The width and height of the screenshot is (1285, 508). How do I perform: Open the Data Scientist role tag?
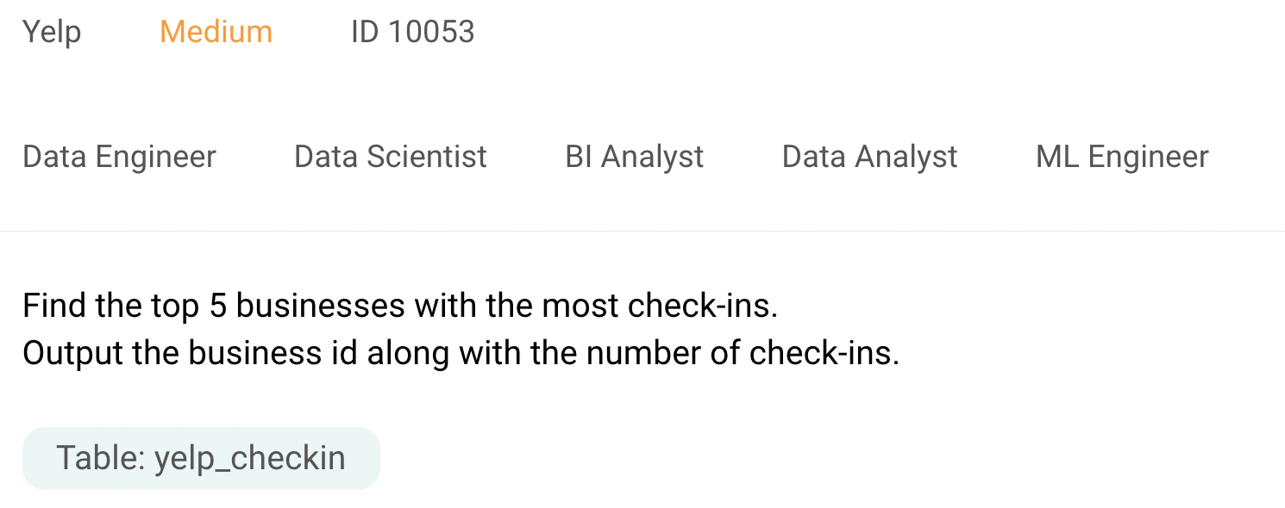pos(391,157)
